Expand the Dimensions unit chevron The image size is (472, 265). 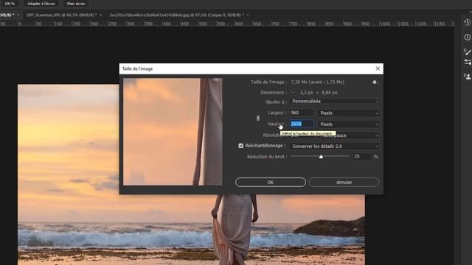coord(293,93)
